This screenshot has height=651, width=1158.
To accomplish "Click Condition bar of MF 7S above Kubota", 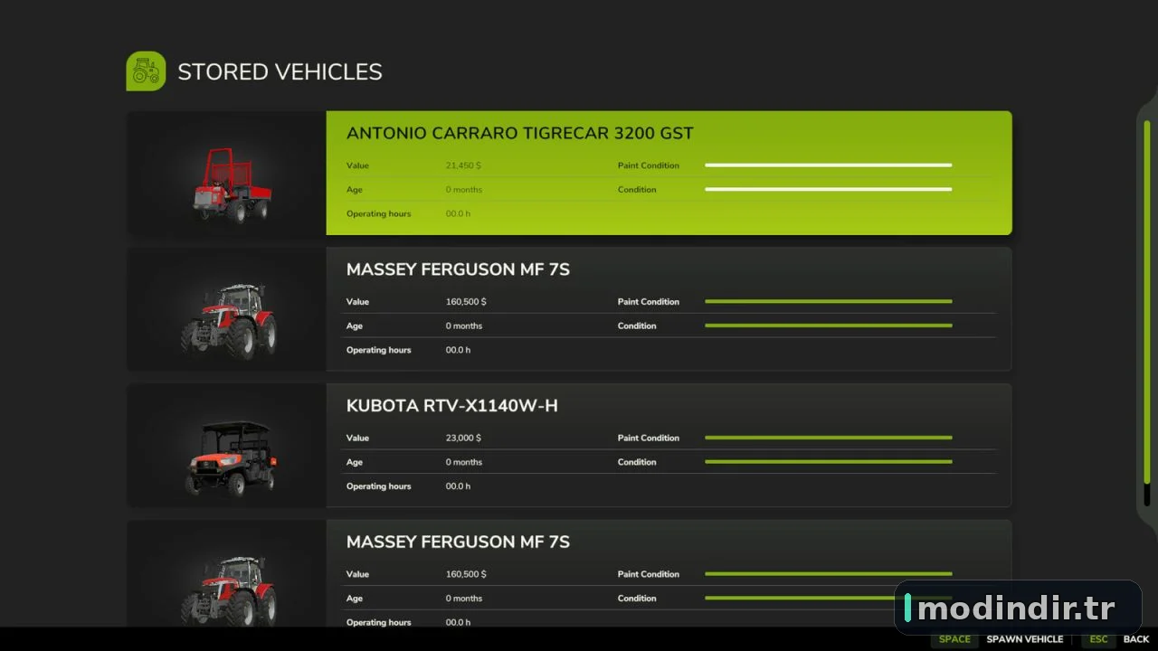I will [x=829, y=325].
